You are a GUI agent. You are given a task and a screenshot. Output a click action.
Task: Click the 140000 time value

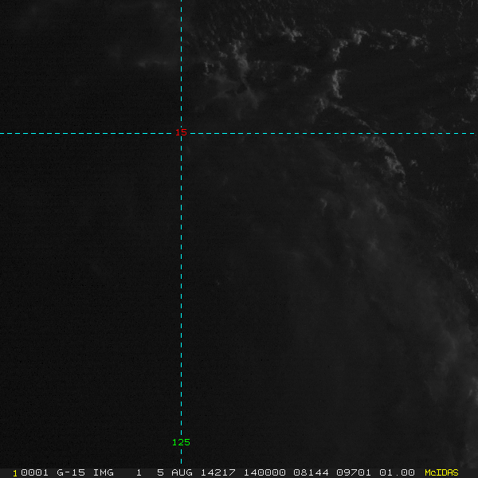click(264, 472)
